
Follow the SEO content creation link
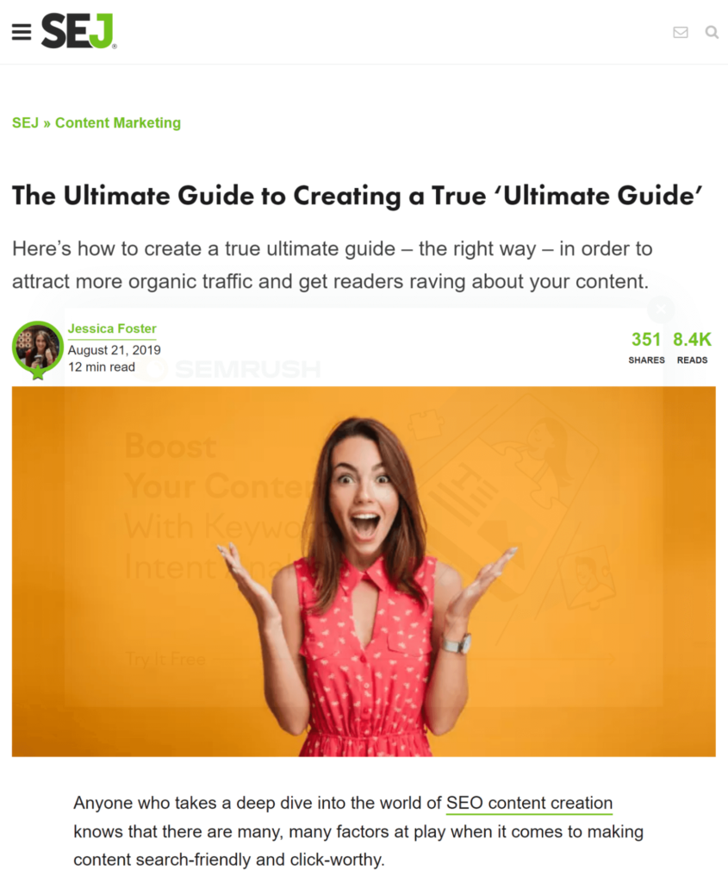(529, 803)
